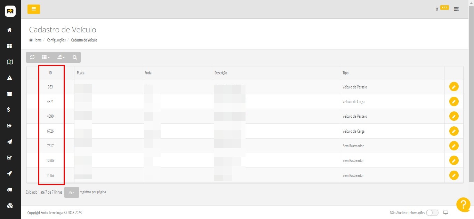Toggle the Não Atualizar Informações switch
The image size is (474, 219).
pos(432,213)
